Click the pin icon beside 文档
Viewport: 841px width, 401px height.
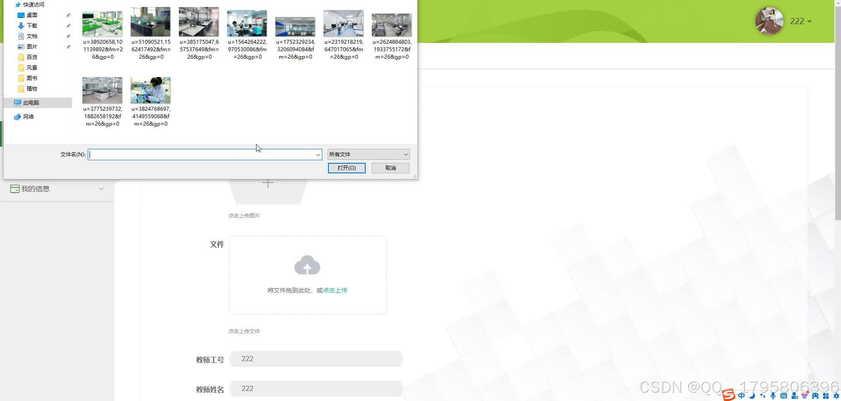pyautogui.click(x=68, y=36)
